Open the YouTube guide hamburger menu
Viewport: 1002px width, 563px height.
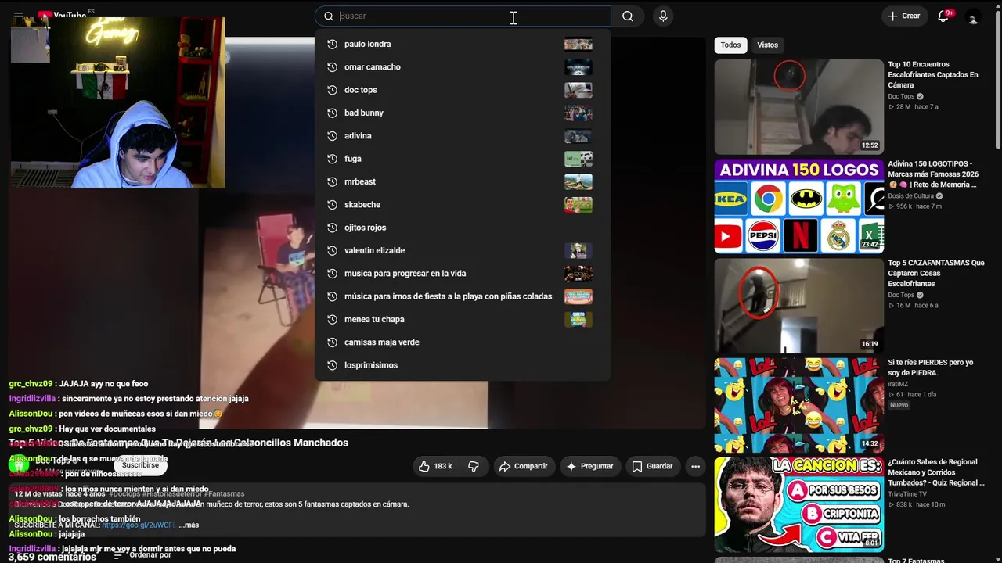19,15
